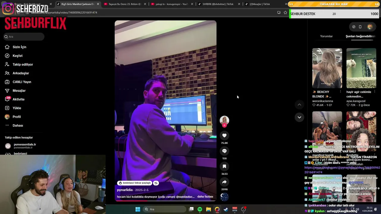The height and width of the screenshot is (214, 381).
Task: Switch to the Yorumlar tab
Action: point(326,36)
